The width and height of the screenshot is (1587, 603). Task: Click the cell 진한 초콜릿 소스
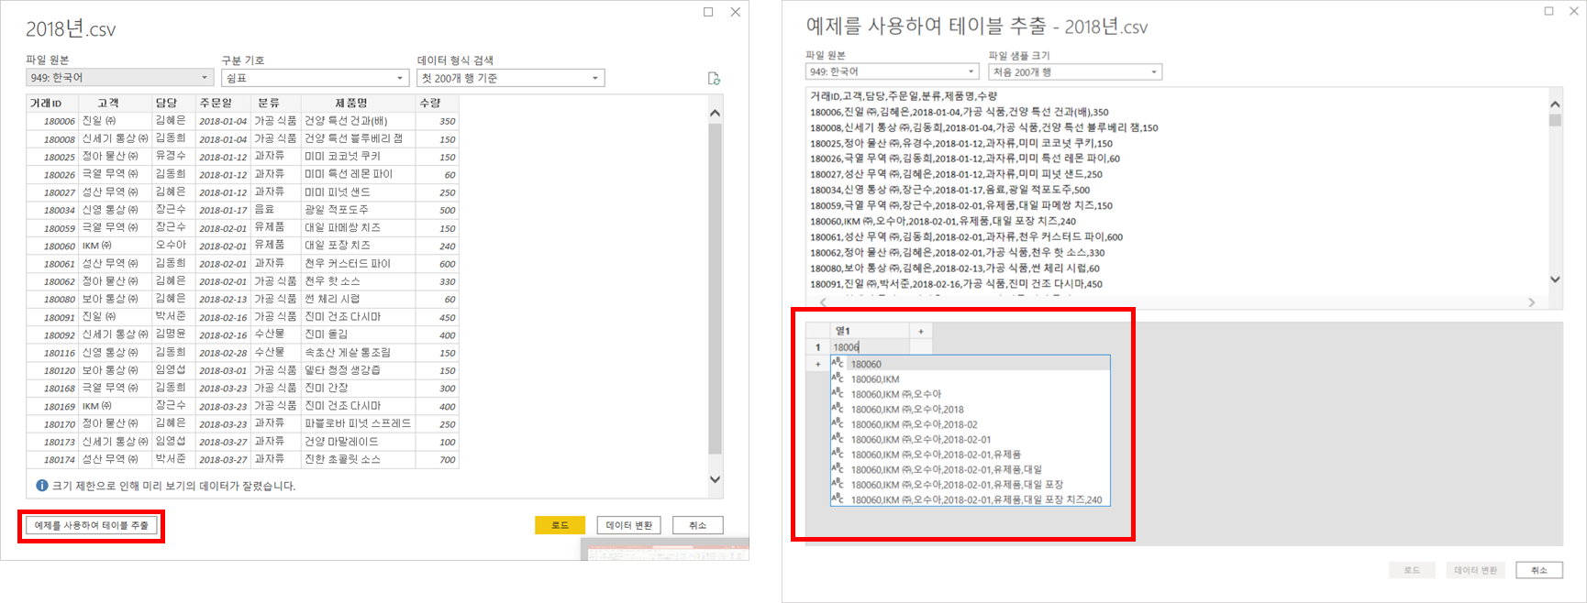point(358,459)
